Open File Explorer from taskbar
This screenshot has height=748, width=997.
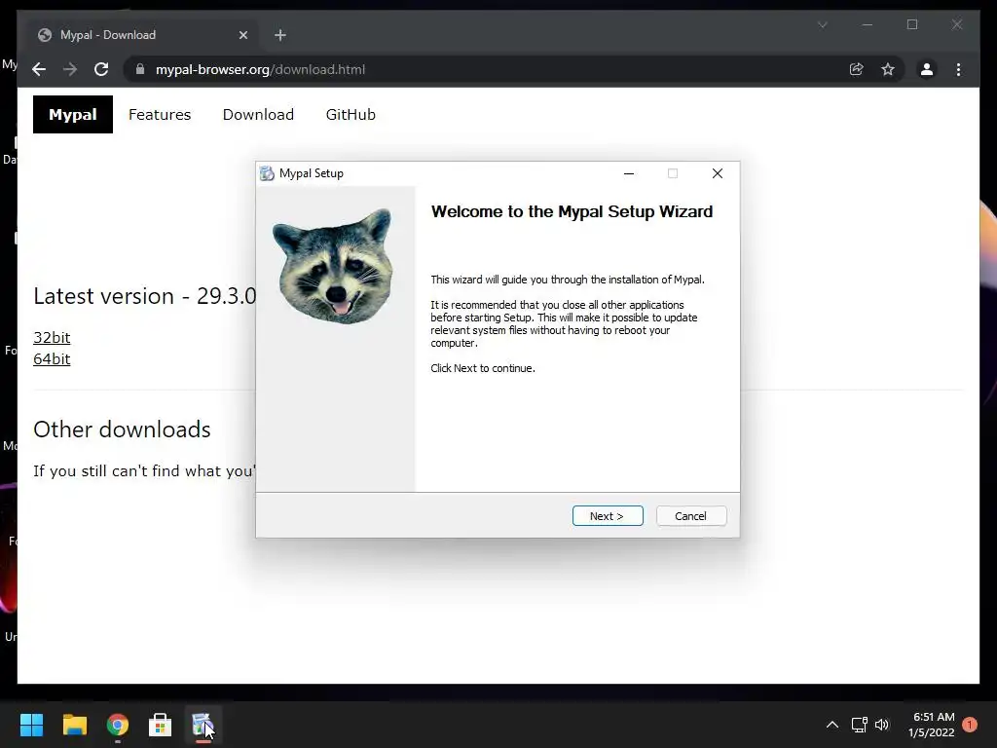point(74,725)
